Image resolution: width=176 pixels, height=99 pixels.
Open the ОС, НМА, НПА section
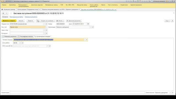point(70,5)
